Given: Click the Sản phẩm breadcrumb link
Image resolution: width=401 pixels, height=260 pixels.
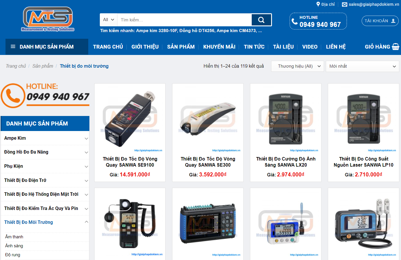Looking at the screenshot, I should click(43, 66).
